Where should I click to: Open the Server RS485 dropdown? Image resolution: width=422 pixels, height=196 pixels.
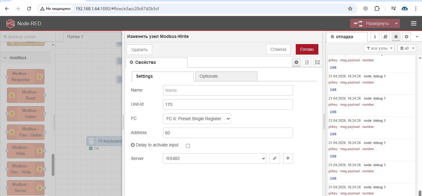[x=215, y=158]
